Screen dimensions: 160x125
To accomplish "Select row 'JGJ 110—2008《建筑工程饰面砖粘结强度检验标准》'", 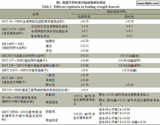I will pyautogui.click(x=80, y=90).
